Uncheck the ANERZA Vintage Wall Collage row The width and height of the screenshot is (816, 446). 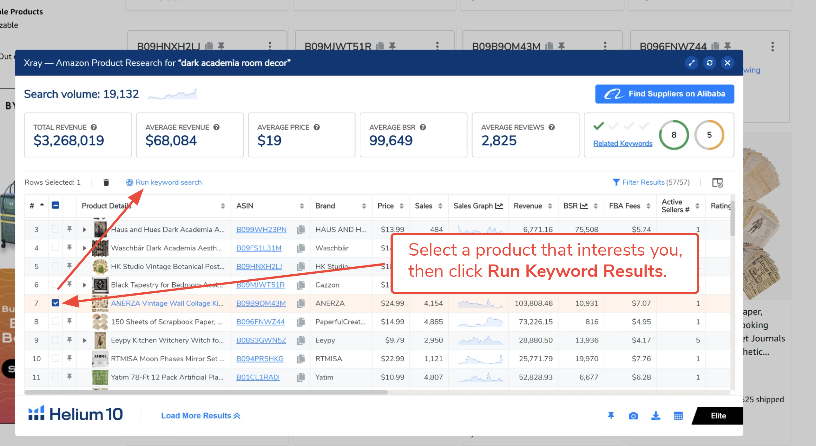point(56,303)
